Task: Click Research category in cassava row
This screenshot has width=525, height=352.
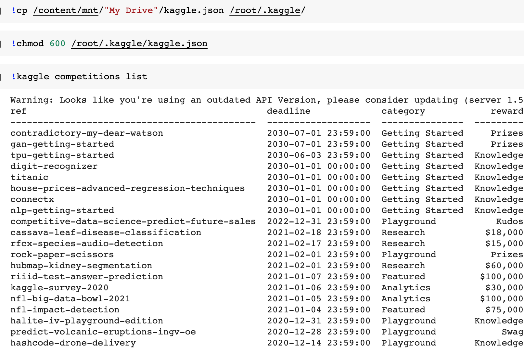Action: tap(403, 233)
